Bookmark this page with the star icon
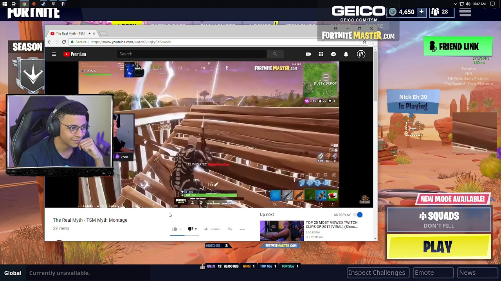Viewport: 501px width, 281px height. coord(364,42)
